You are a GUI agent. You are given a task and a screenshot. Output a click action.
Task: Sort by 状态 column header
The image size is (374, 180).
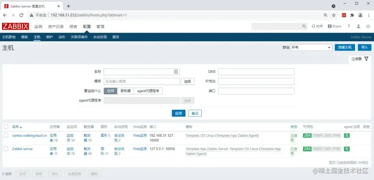point(294,127)
